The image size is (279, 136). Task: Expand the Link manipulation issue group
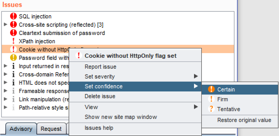tap(5, 99)
